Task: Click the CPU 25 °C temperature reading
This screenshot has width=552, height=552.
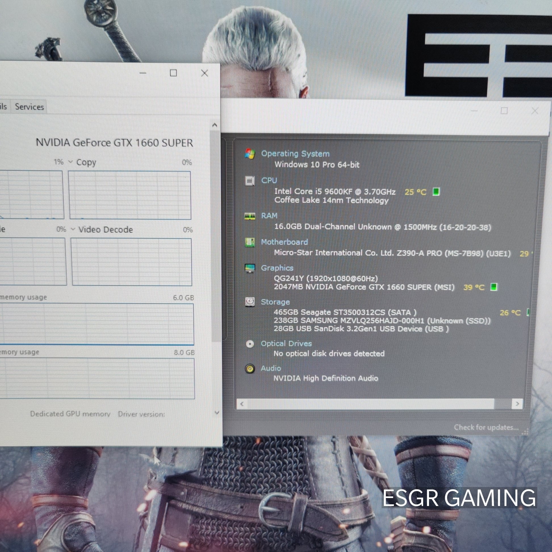Action: [x=415, y=192]
